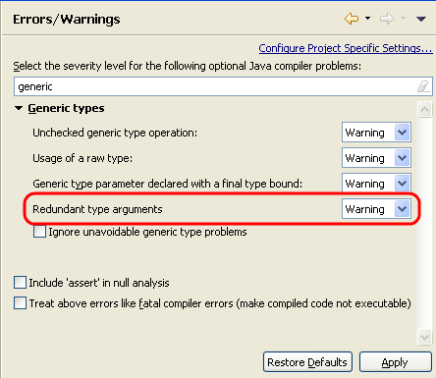Image resolution: width=436 pixels, height=378 pixels.
Task: Go back with the yellow arrow icon
Action: coord(352,19)
